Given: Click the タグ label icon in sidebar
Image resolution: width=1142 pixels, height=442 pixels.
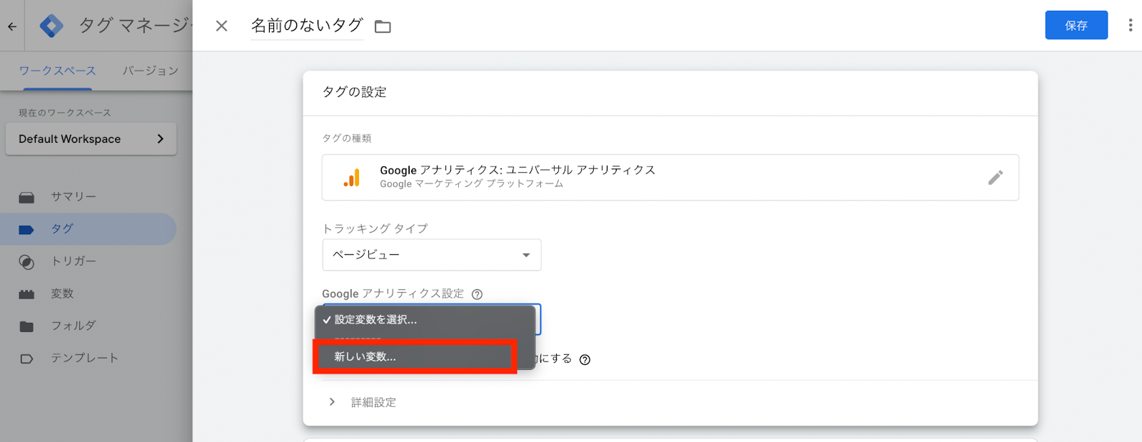Looking at the screenshot, I should pos(26,229).
